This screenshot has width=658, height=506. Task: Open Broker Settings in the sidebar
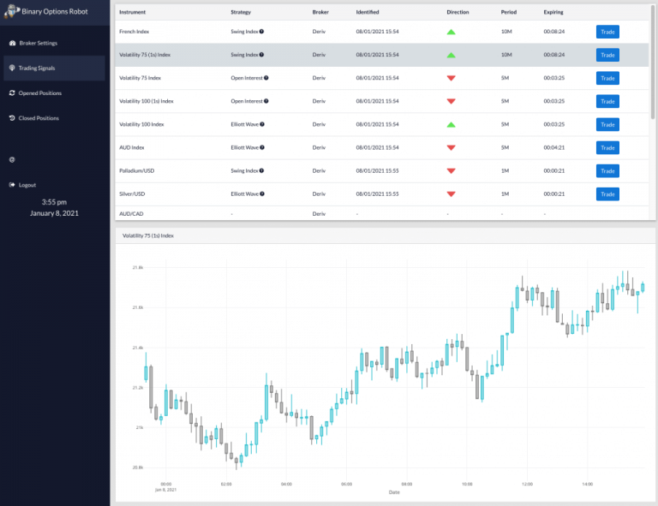(x=38, y=42)
